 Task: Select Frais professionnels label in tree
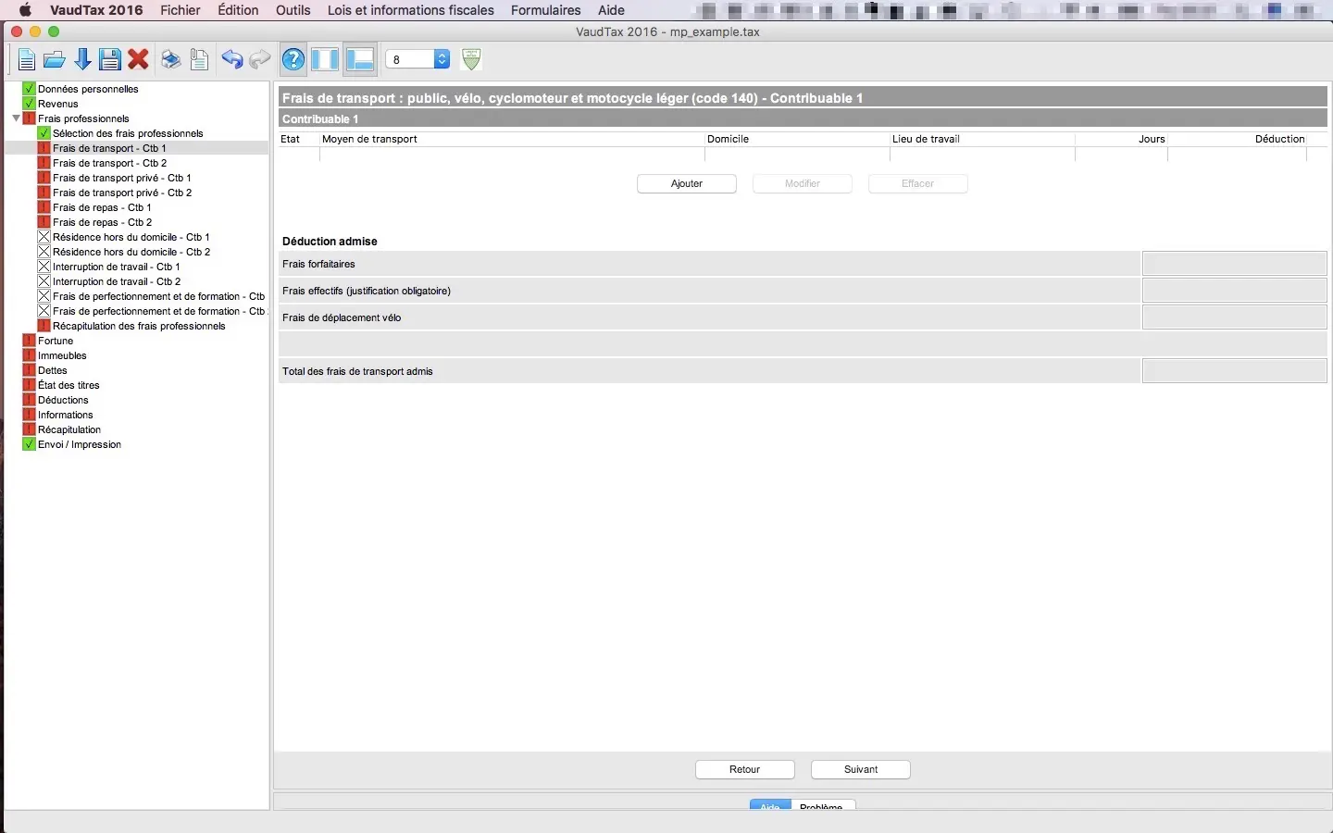click(83, 118)
